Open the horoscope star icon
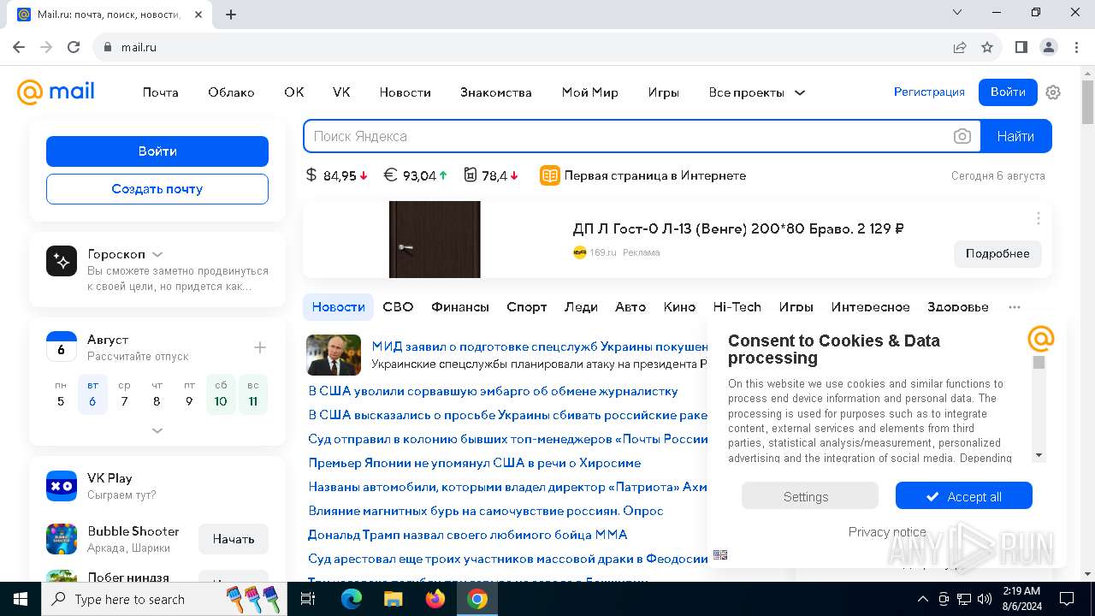Screen dimensions: 1095x616 tap(62, 262)
